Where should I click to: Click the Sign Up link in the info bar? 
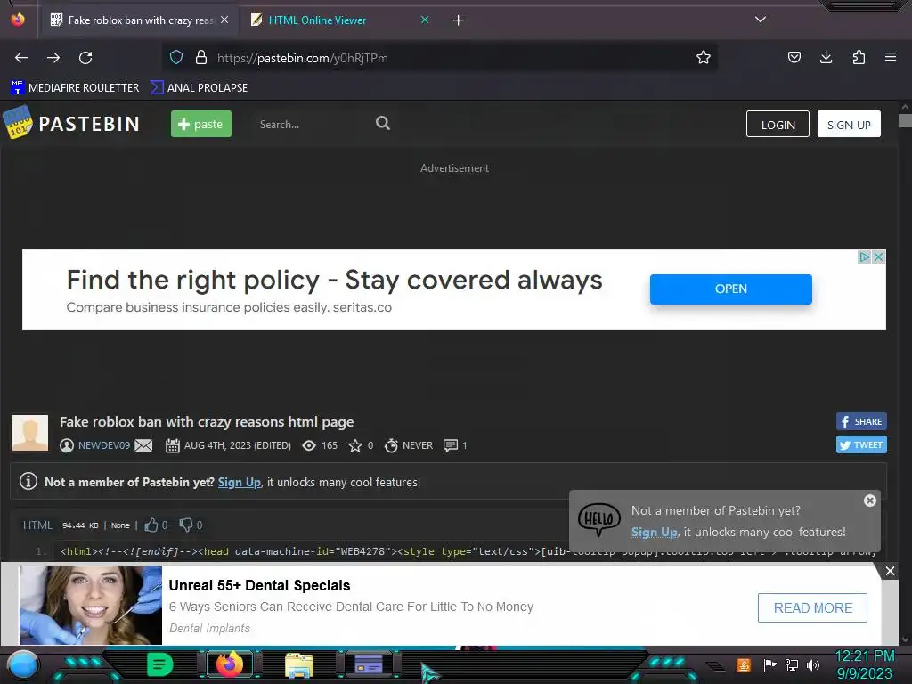pyautogui.click(x=239, y=482)
